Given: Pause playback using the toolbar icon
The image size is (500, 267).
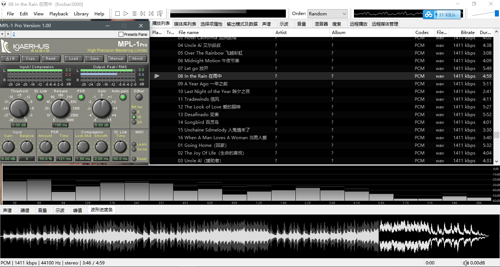Looking at the screenshot, I should 134,14.
